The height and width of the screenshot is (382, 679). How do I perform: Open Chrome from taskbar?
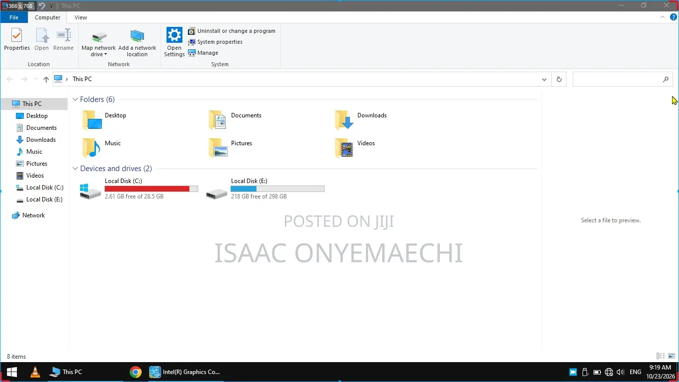point(135,372)
